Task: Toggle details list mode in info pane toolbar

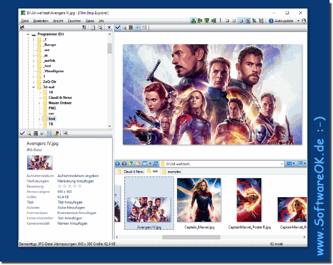Action: pos(49,133)
